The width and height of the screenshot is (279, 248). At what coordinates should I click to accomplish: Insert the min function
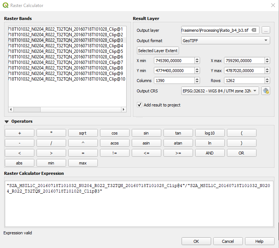[51, 163]
